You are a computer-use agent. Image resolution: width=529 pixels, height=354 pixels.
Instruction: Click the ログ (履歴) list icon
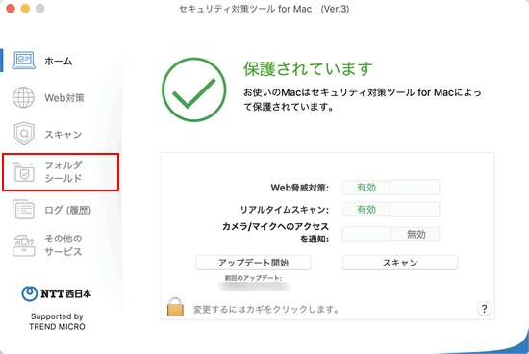[x=23, y=210]
